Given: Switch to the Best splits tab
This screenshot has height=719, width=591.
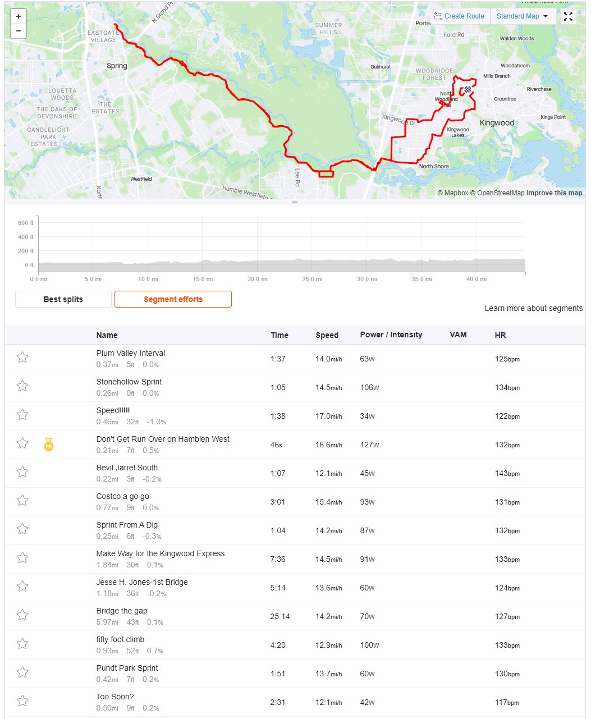Looking at the screenshot, I should coord(63,299).
